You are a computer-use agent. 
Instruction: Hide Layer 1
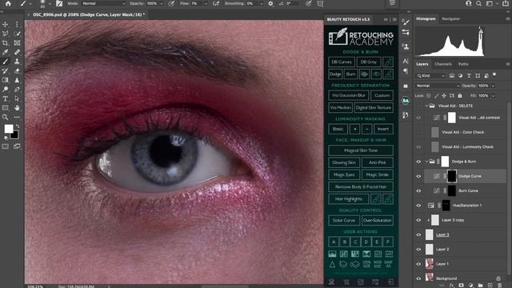pyautogui.click(x=418, y=264)
